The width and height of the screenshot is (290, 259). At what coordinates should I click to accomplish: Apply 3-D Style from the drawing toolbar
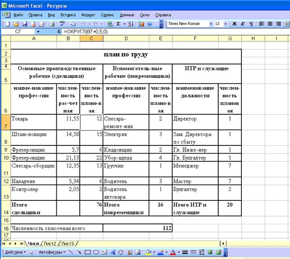218,252
